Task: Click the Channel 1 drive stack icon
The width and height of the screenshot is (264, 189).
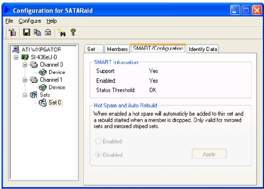Action: [34, 80]
